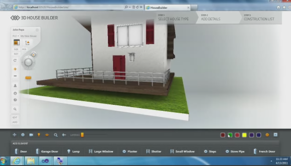
Task: Pick the yellow color swatch
Action: [x=244, y=135]
